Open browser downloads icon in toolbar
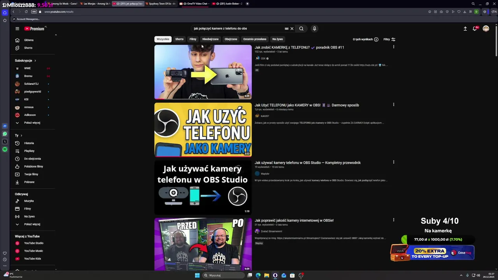Viewport: 498px width, 280px height. [x=465, y=12]
